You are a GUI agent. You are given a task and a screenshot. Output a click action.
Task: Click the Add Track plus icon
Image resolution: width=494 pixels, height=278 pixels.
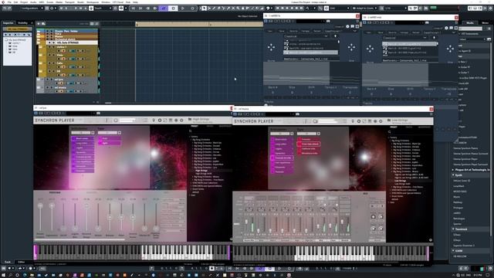[39, 23]
